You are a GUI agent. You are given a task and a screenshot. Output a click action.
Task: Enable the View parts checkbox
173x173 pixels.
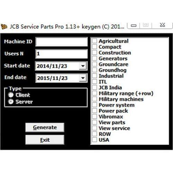pos(94,122)
